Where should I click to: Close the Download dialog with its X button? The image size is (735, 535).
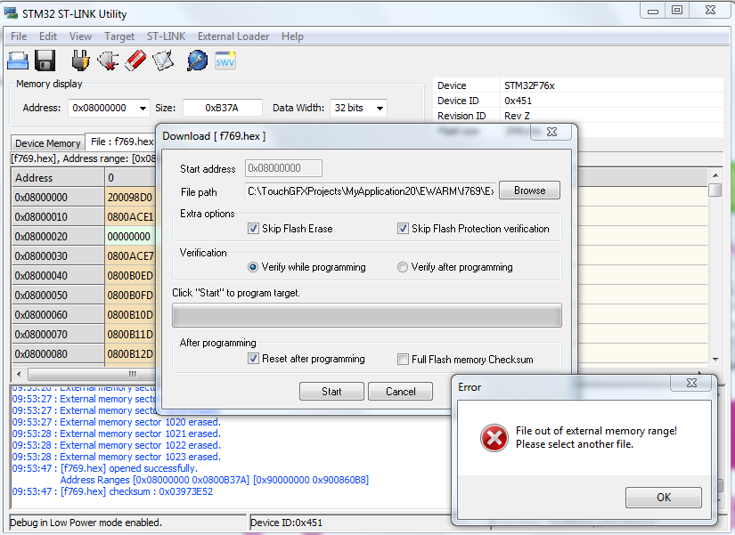click(551, 132)
